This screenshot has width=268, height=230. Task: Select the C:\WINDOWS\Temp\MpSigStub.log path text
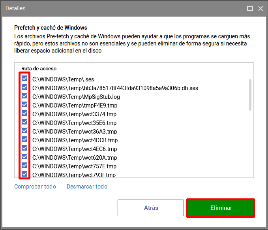(x=76, y=97)
